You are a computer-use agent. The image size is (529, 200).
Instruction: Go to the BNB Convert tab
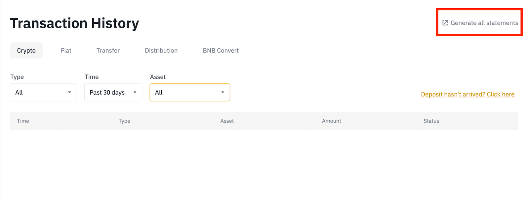point(221,50)
